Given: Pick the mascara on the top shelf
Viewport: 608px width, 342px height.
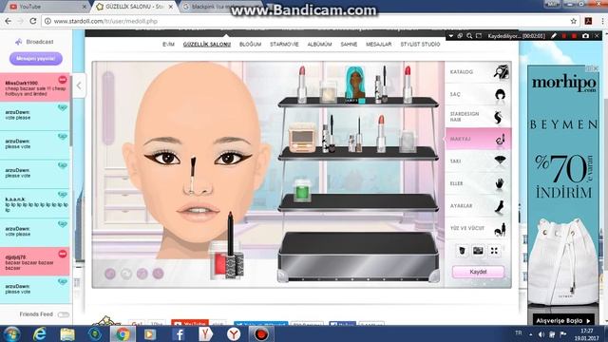Looking at the screenshot, I should (x=381, y=85).
